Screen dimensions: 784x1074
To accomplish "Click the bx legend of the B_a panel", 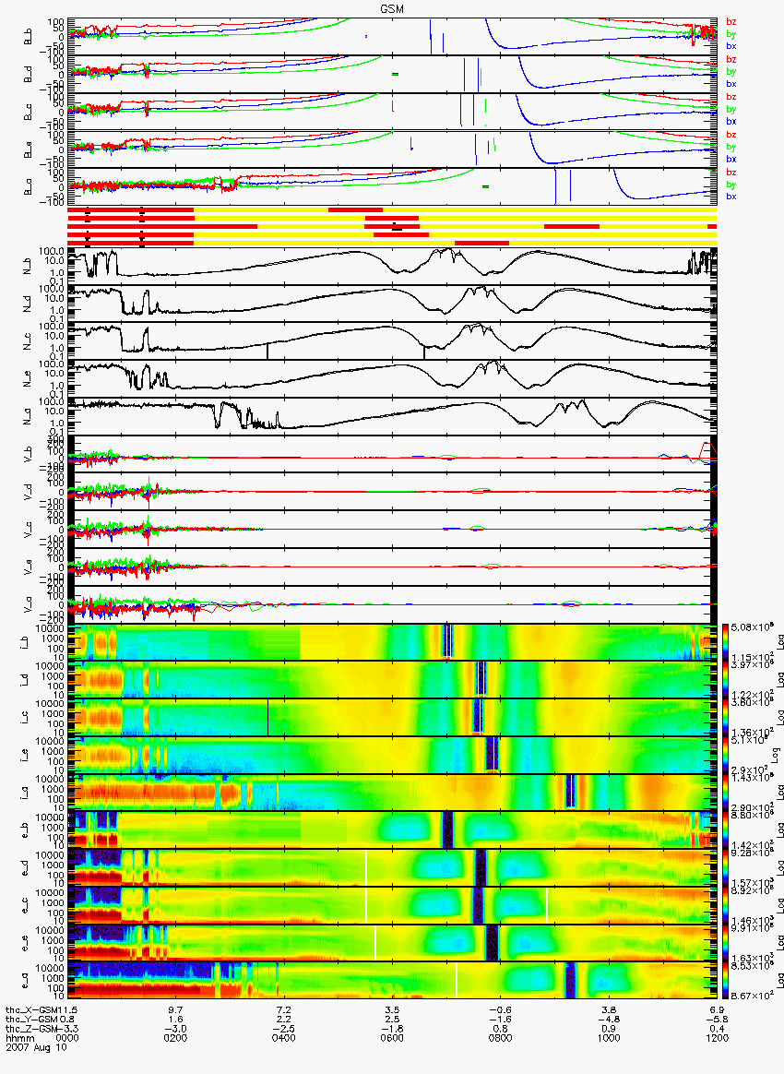I will click(731, 197).
